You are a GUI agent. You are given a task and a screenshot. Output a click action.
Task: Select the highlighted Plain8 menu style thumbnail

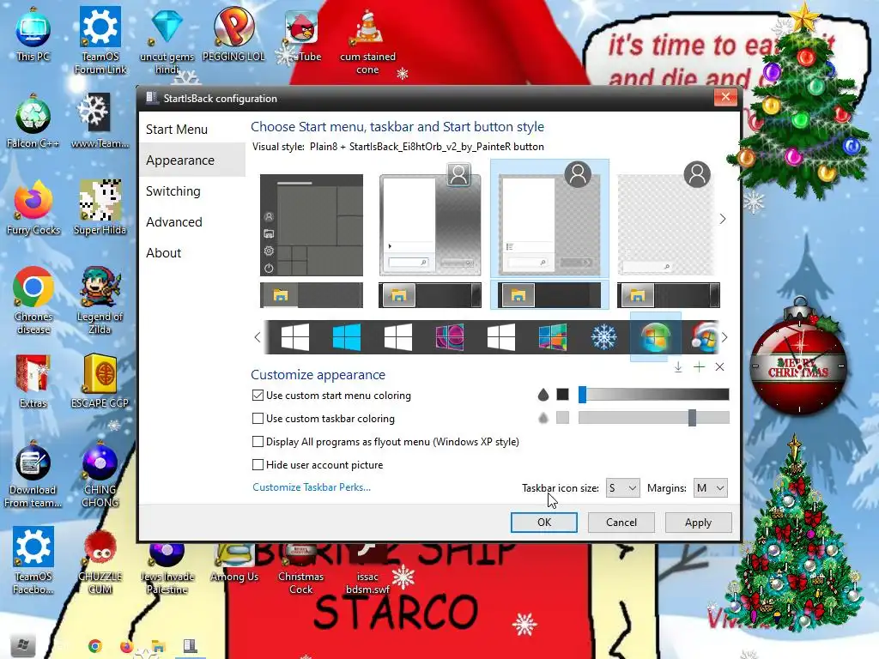click(549, 219)
